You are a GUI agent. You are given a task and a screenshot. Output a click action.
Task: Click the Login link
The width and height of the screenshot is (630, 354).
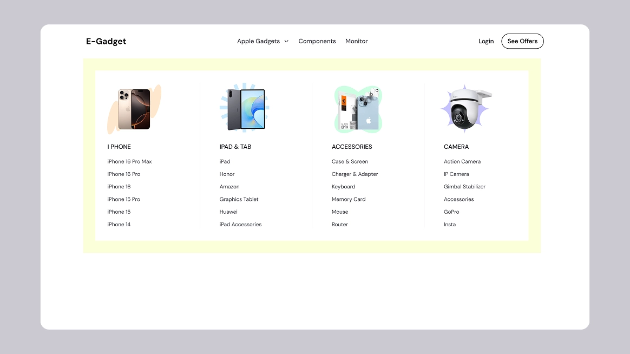click(485, 41)
